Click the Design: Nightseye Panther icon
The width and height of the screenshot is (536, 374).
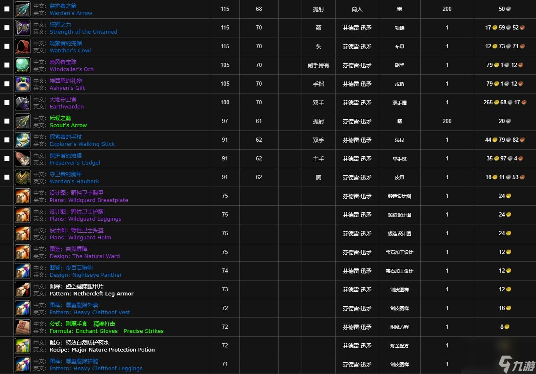[22, 271]
